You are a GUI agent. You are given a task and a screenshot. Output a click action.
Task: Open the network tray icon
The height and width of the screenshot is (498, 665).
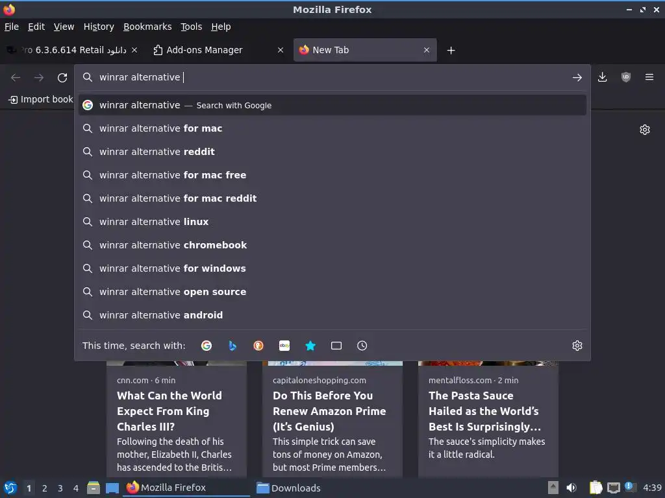[614, 488]
